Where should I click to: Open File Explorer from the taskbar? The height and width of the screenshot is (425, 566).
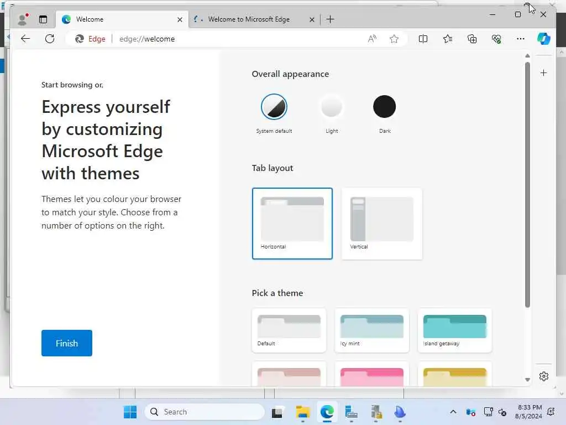pos(302,412)
